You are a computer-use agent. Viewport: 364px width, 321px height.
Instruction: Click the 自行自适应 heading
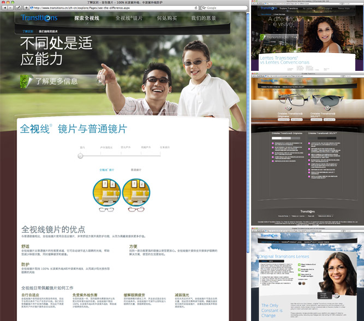[30, 295]
